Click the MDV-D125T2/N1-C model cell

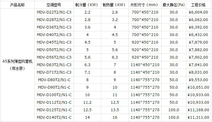[54, 110]
